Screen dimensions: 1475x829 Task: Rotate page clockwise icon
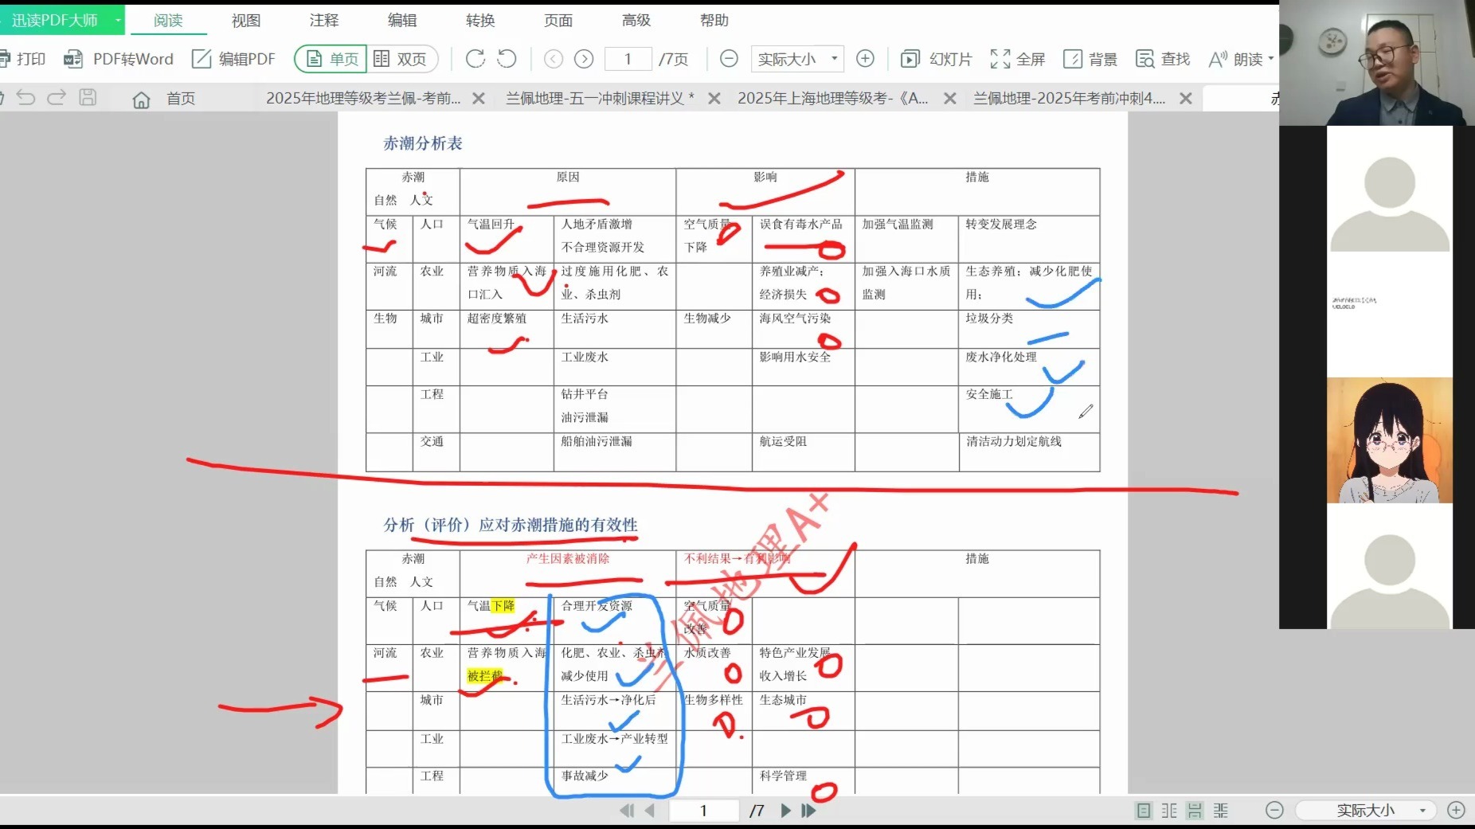point(475,59)
